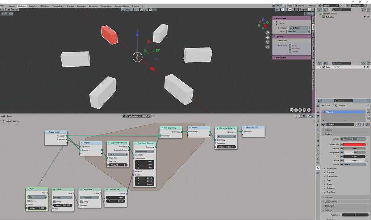Viewport: 371px width, 220px height.
Task: Open the Modifier properties wrench icon
Action: click(x=318, y=145)
